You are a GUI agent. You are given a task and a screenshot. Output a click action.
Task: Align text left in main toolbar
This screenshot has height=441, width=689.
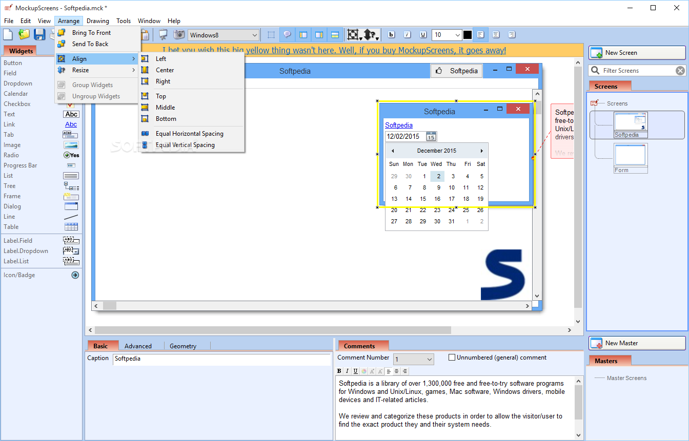[480, 35]
